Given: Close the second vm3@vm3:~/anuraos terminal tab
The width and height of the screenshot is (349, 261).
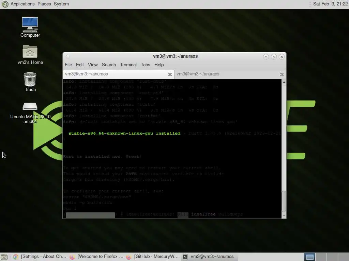Looking at the screenshot, I should pos(282,74).
